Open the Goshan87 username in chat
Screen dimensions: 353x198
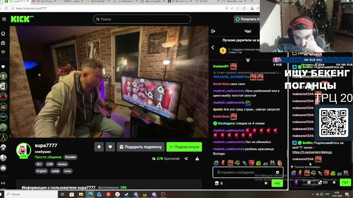pos(221,66)
